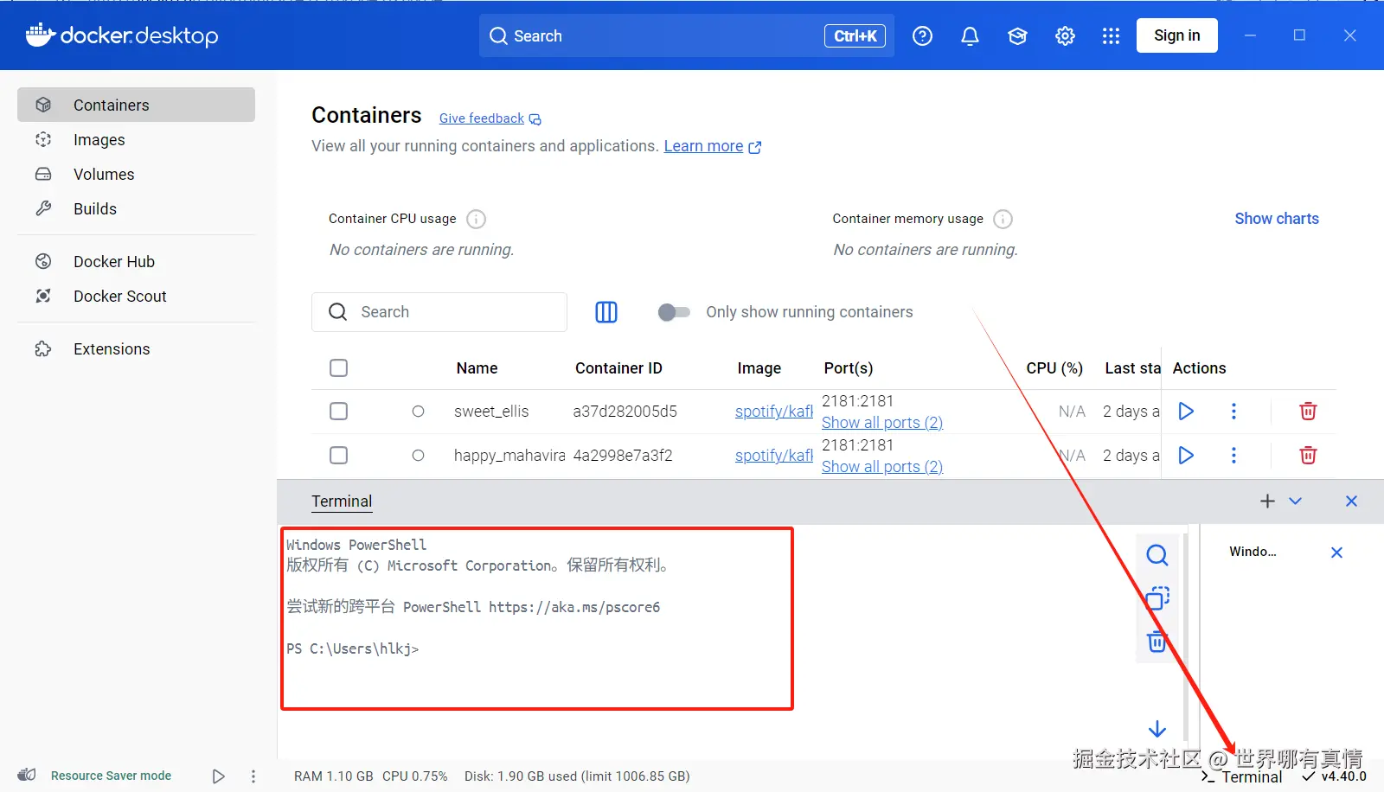This screenshot has width=1384, height=792.
Task: Show all ports for happy_mahavira
Action: [882, 467]
